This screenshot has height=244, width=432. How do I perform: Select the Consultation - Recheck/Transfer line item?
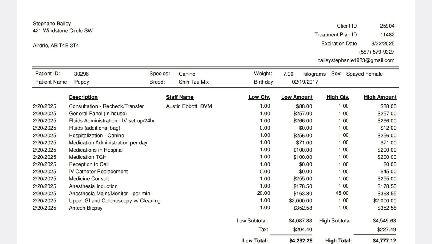pos(106,106)
